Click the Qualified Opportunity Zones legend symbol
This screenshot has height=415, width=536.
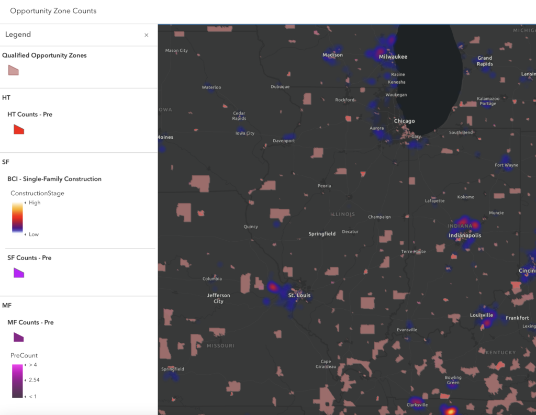pos(13,70)
